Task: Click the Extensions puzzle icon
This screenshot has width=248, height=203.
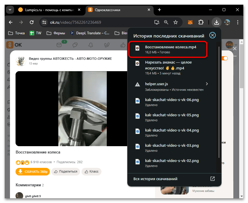Action: point(201,22)
